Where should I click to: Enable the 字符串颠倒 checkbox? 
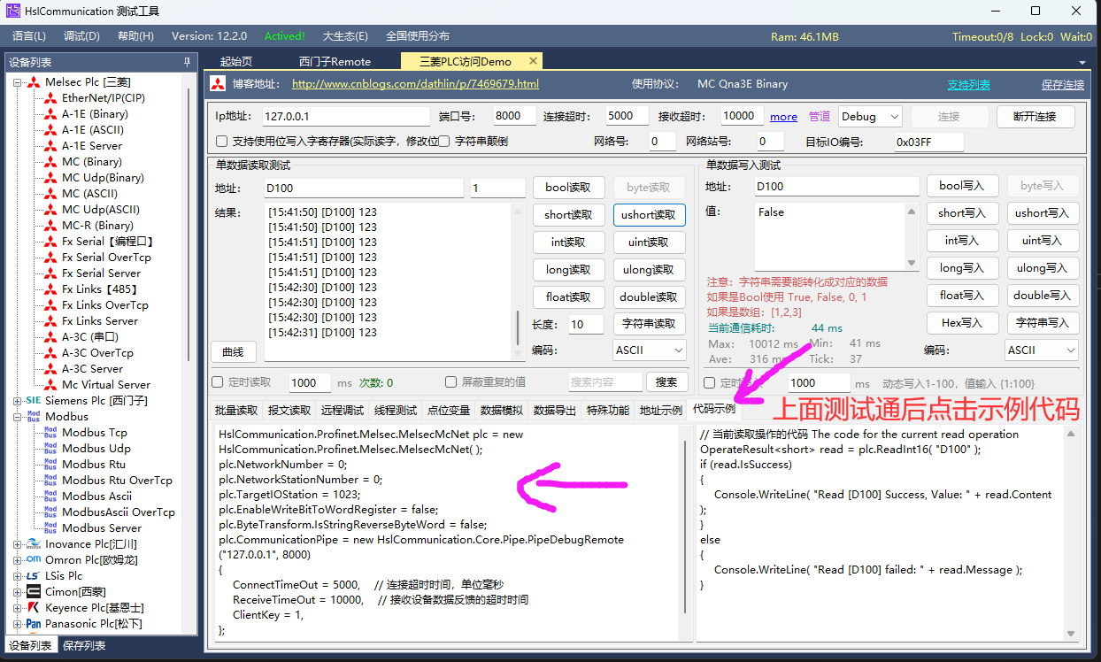[446, 142]
